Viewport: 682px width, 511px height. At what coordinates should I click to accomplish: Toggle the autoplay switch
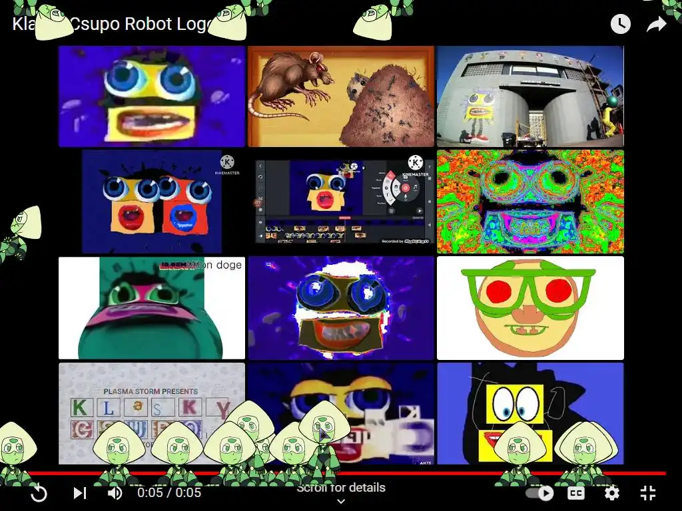tap(539, 493)
